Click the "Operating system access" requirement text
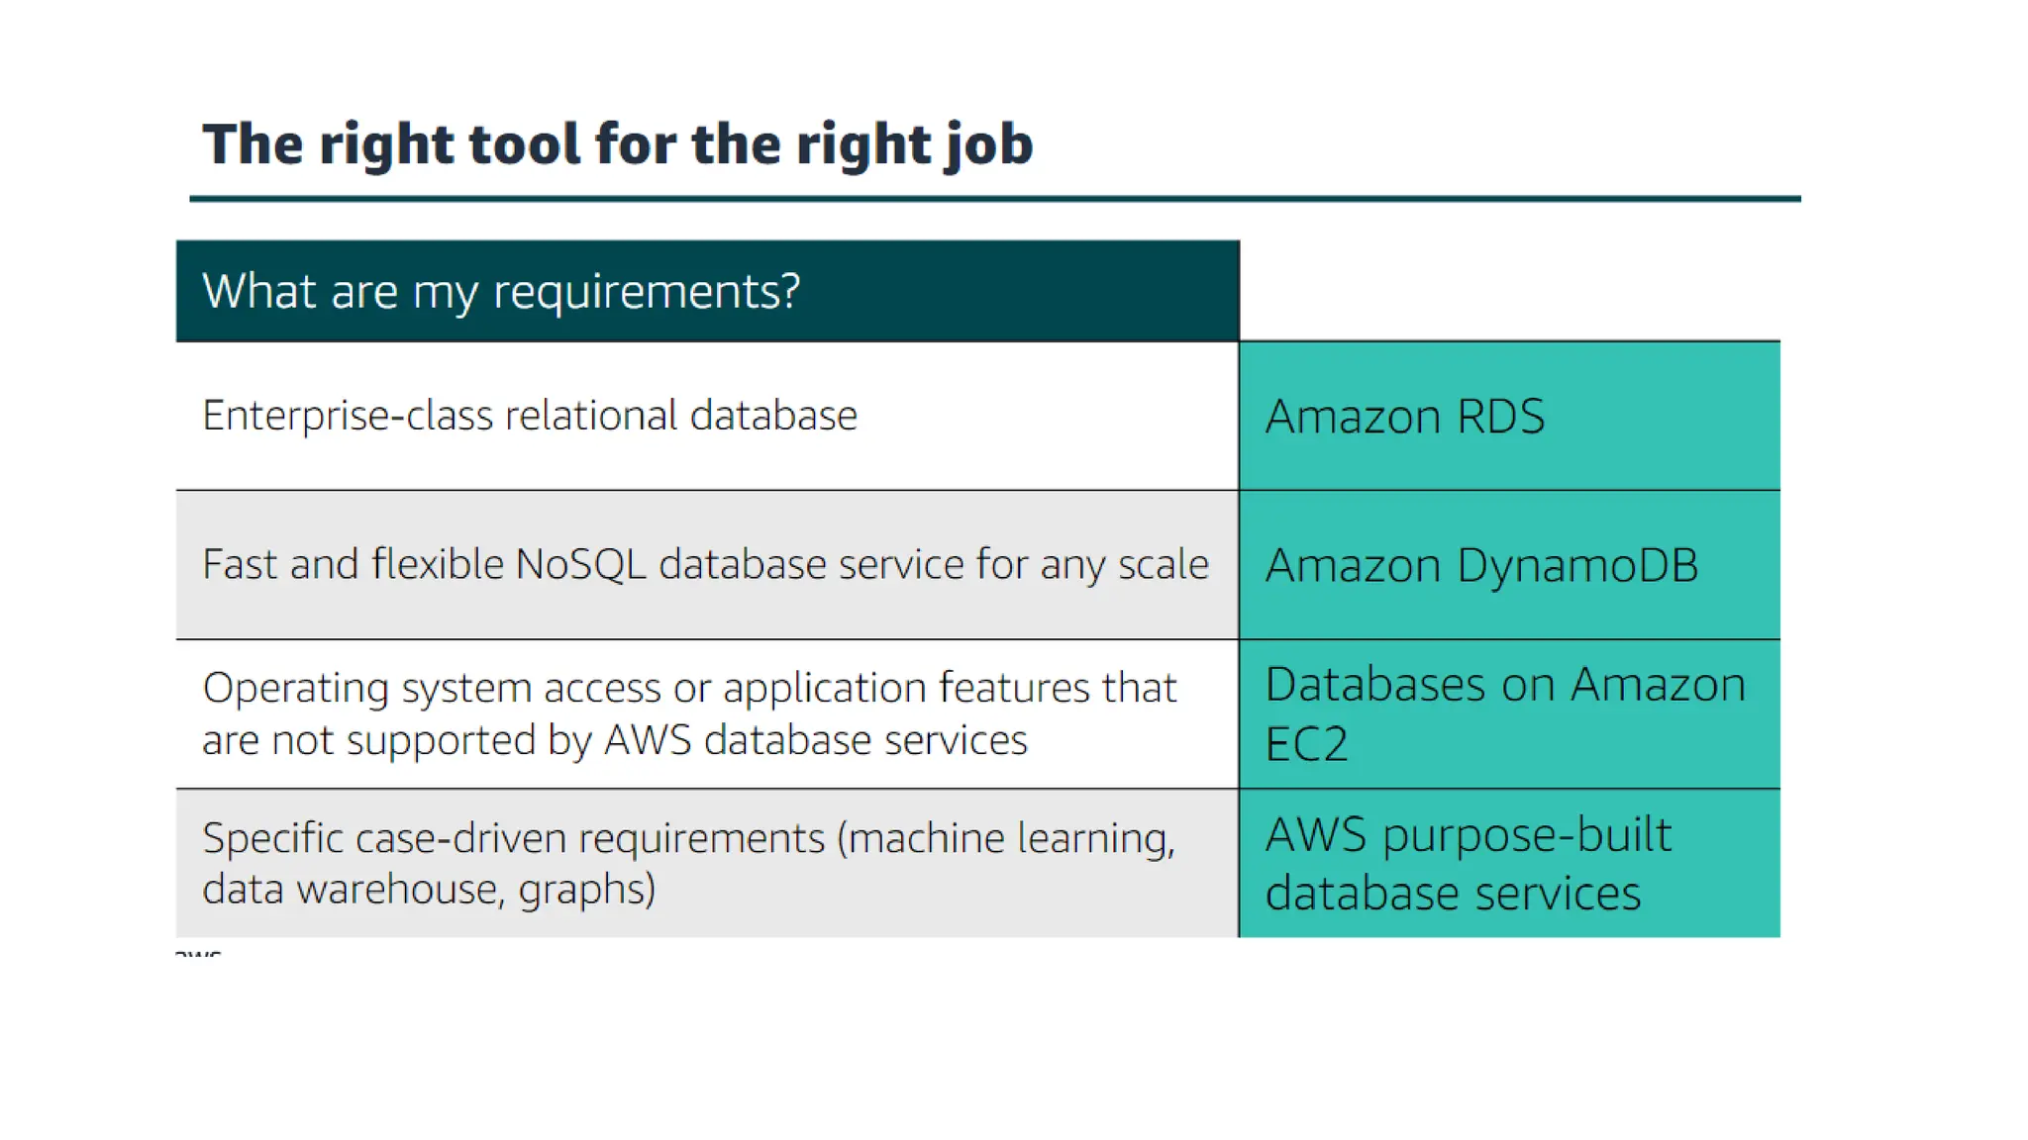The image size is (2028, 1140). point(689,713)
